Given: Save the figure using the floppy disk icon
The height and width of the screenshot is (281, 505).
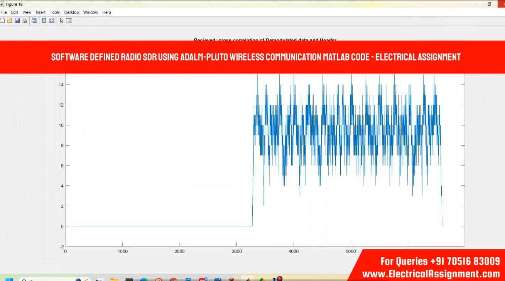Looking at the screenshot, I should tap(17, 21).
